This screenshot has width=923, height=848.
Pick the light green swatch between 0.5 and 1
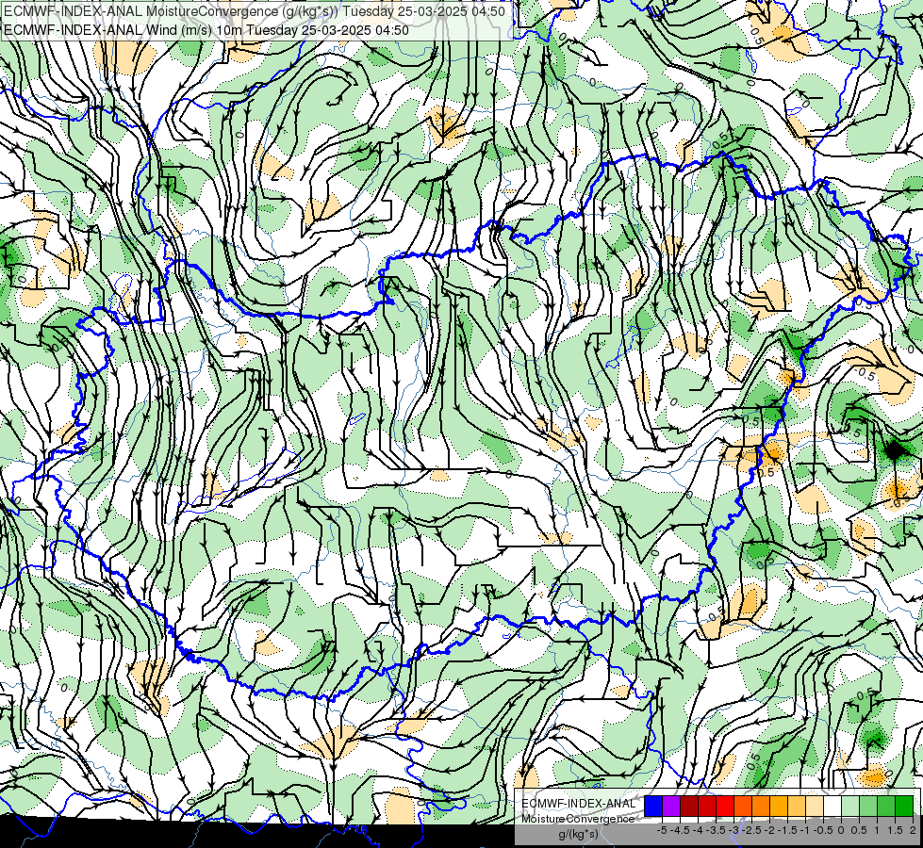pos(868,807)
